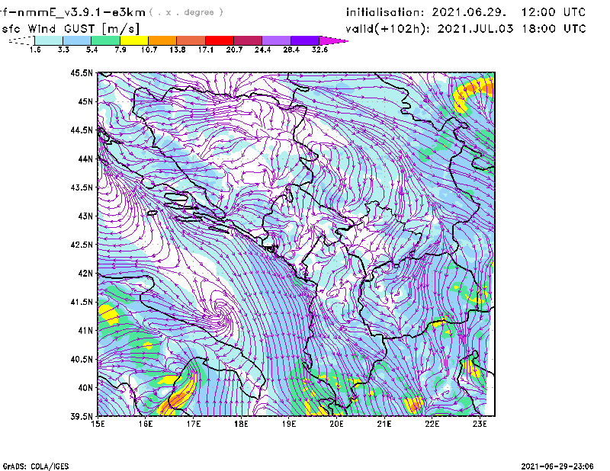Click the '42.5N' latitude label
The width and height of the screenshot is (610, 471).
tap(82, 245)
